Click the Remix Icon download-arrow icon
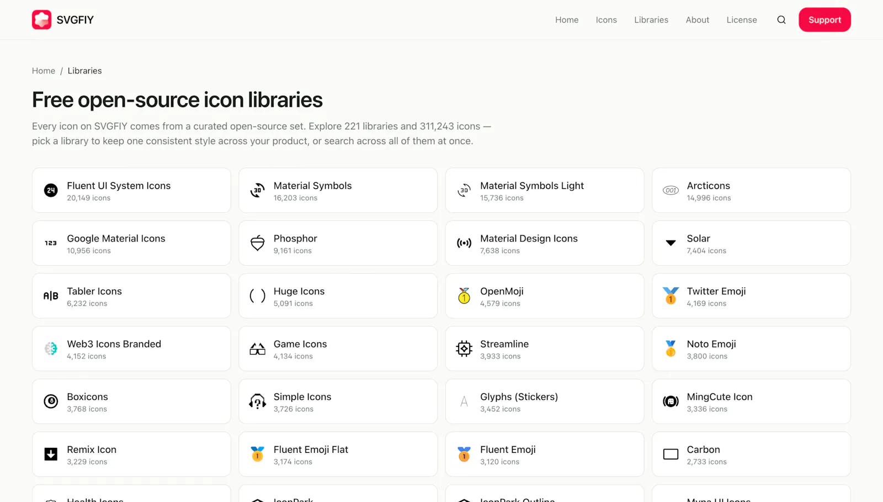 51,454
